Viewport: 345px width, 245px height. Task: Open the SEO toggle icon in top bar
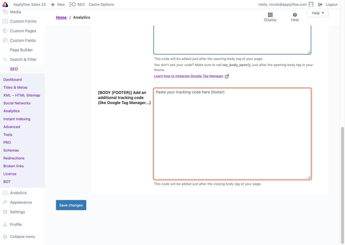[72, 4]
